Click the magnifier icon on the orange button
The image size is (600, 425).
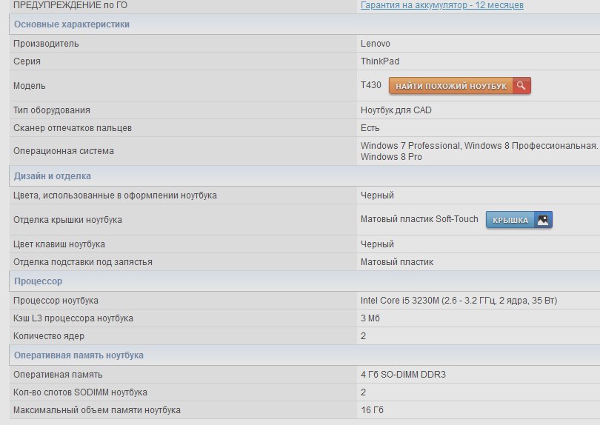(521, 86)
